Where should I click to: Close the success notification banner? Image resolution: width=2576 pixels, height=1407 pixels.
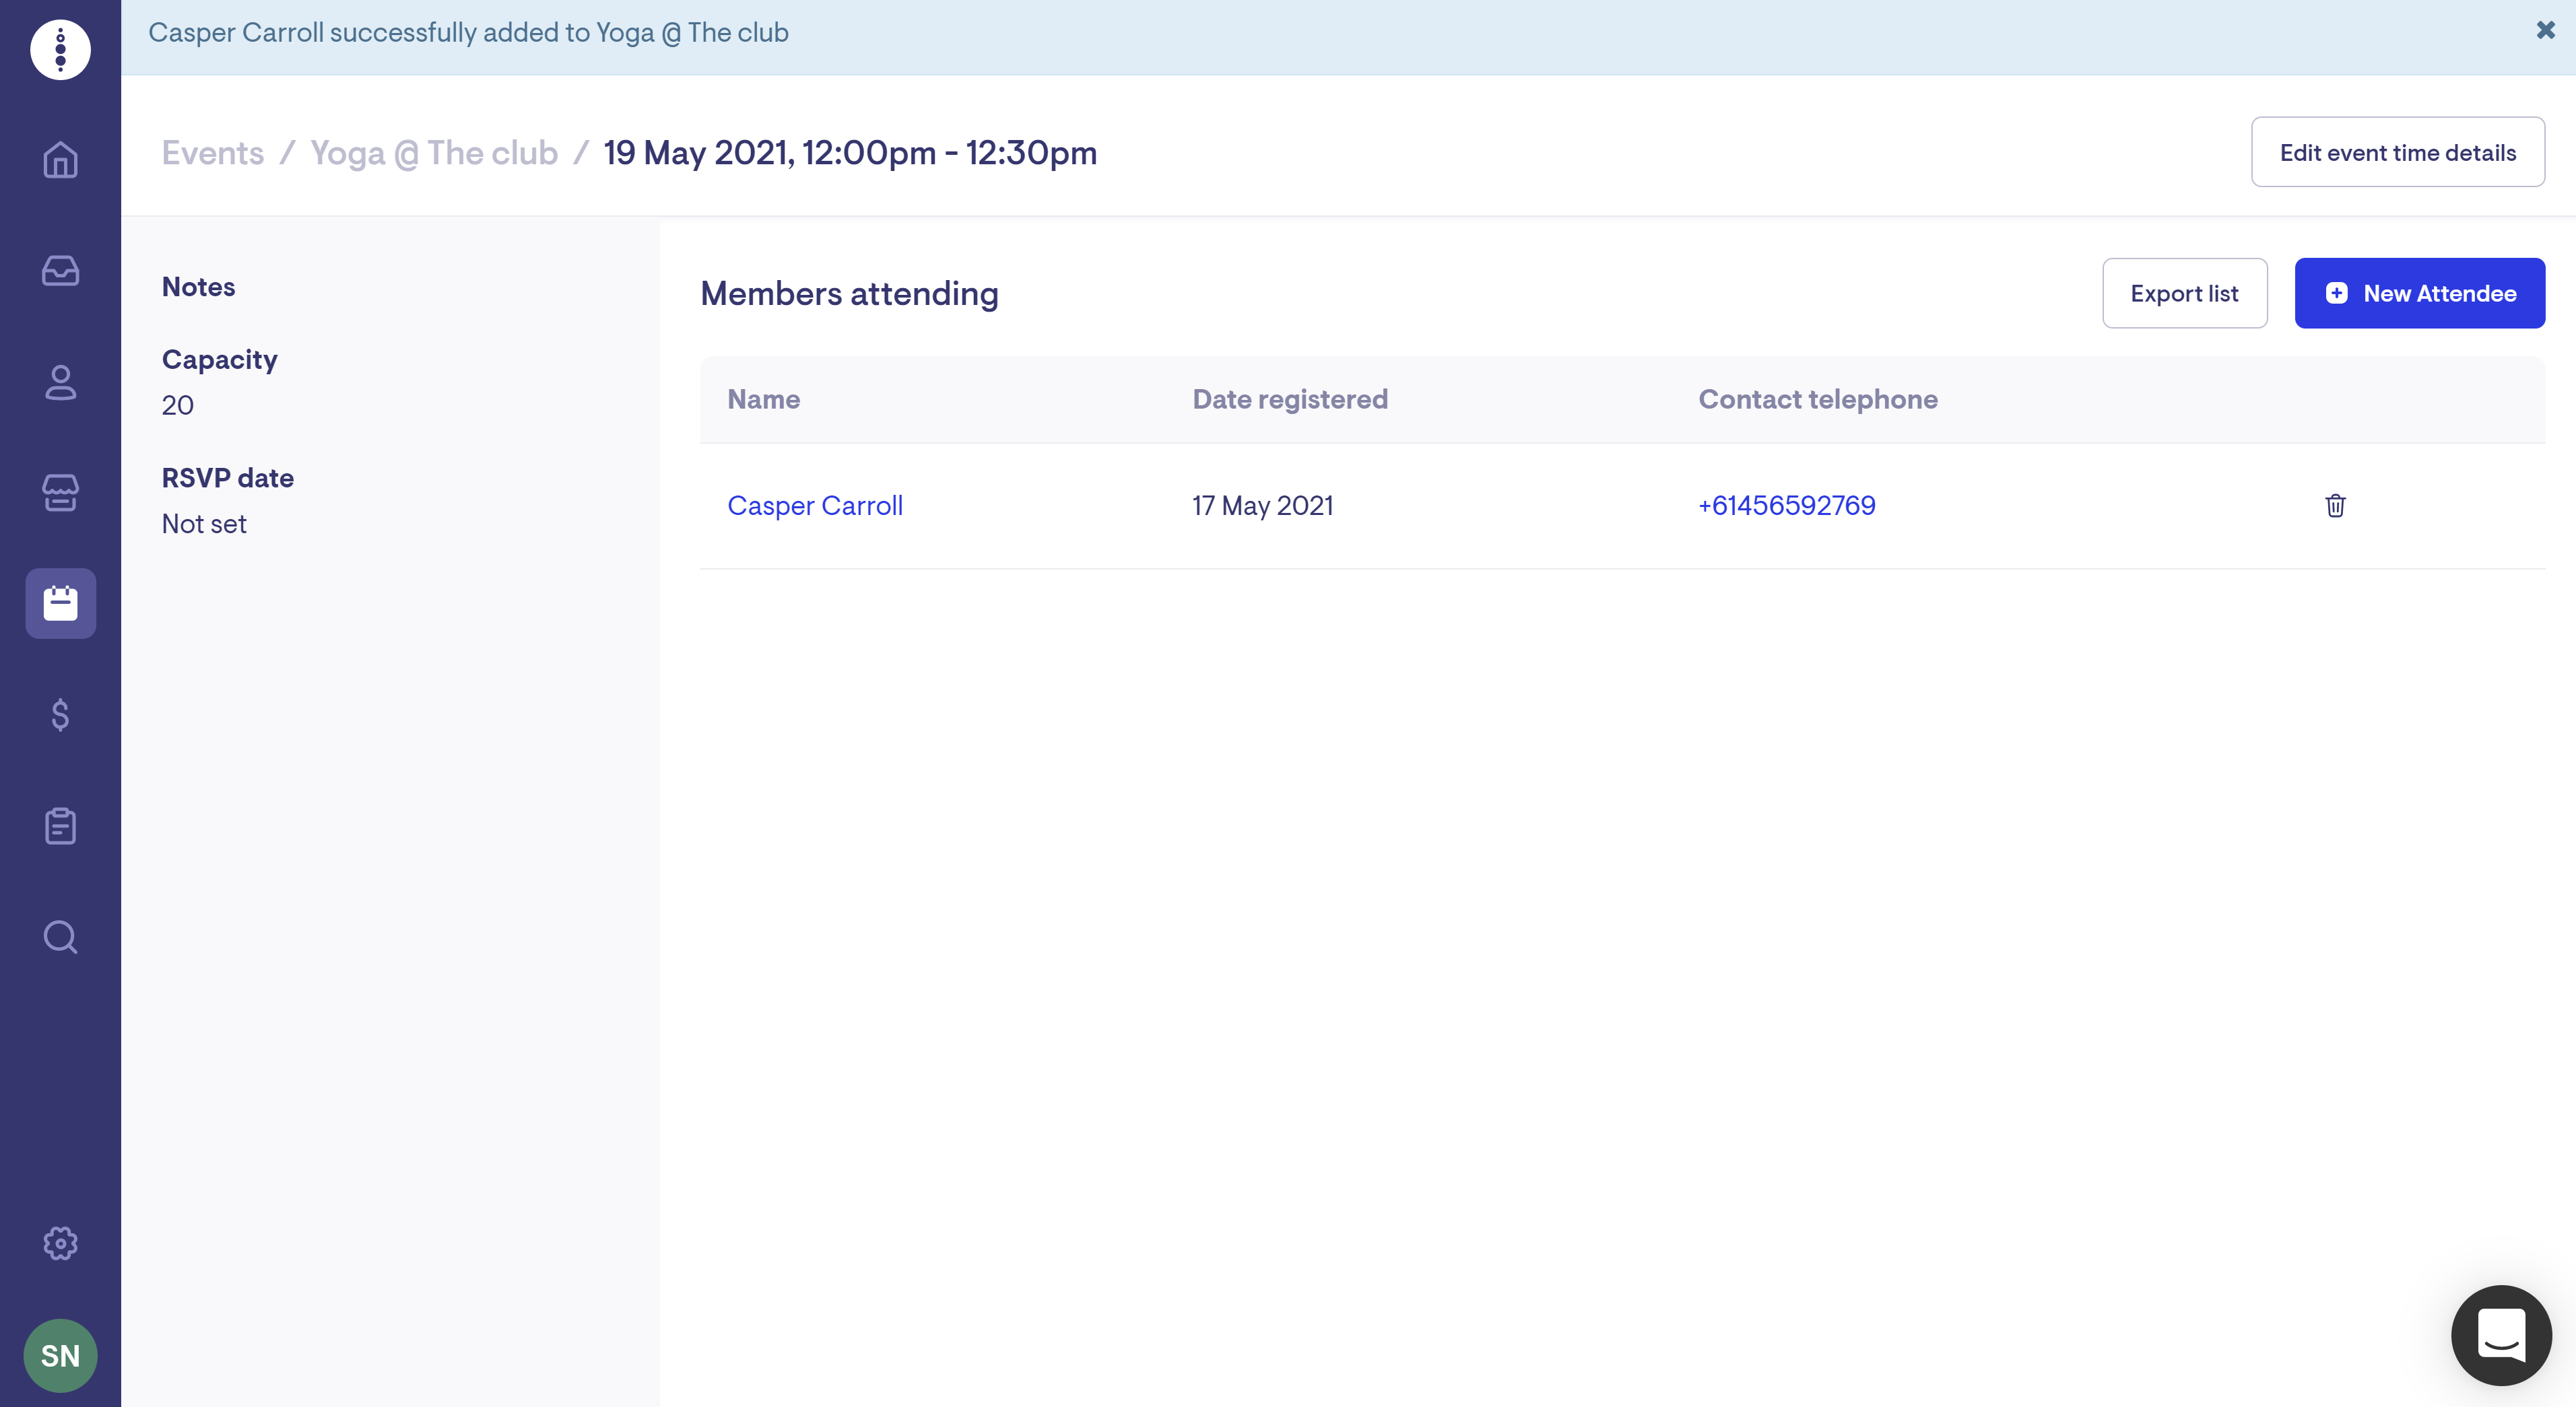pyautogui.click(x=2543, y=31)
